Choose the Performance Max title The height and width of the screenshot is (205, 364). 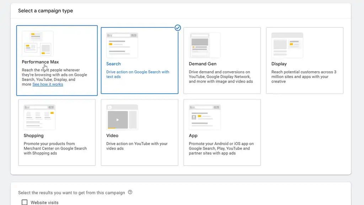point(40,62)
